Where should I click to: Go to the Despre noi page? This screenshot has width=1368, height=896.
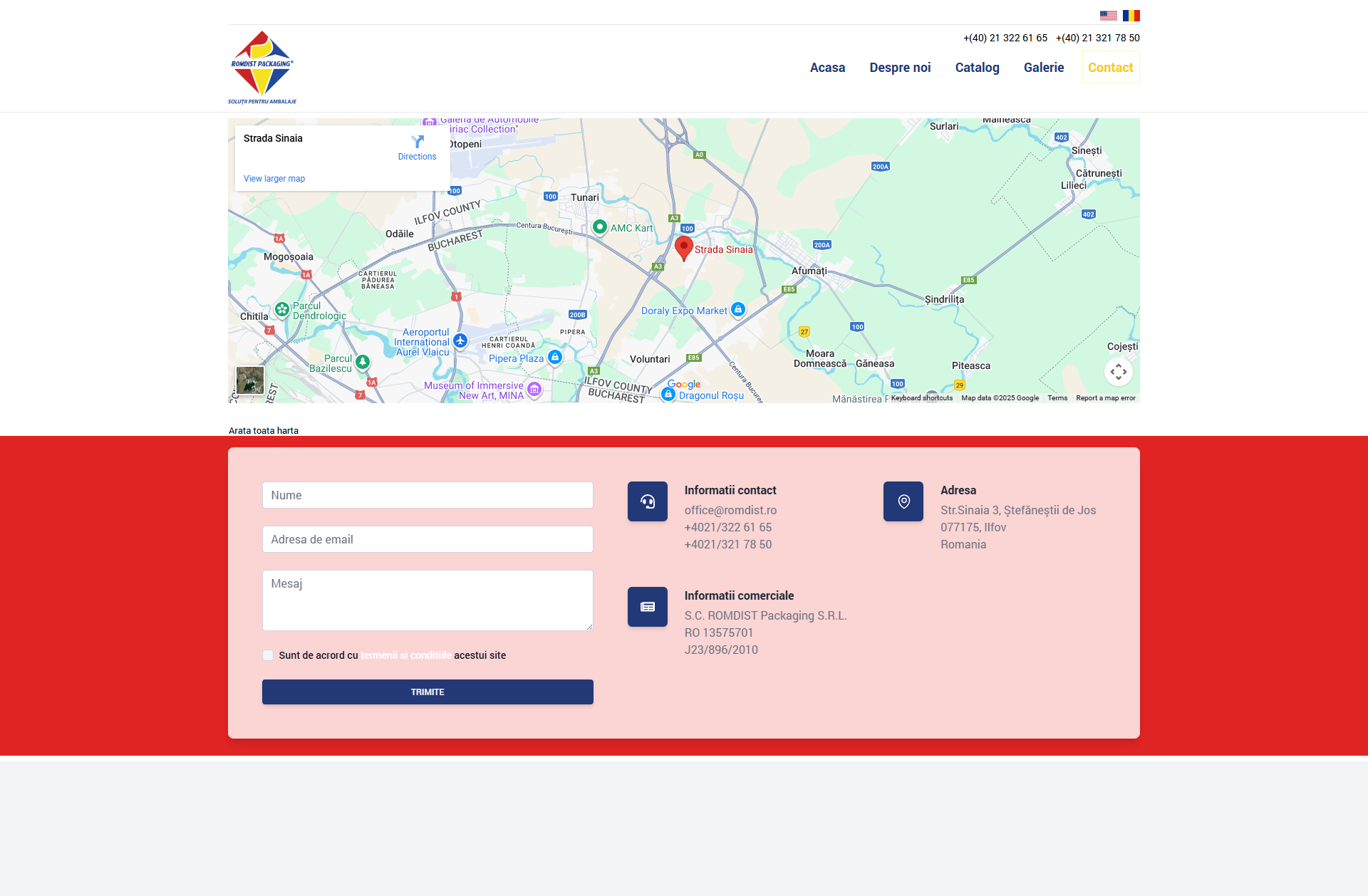pyautogui.click(x=900, y=68)
